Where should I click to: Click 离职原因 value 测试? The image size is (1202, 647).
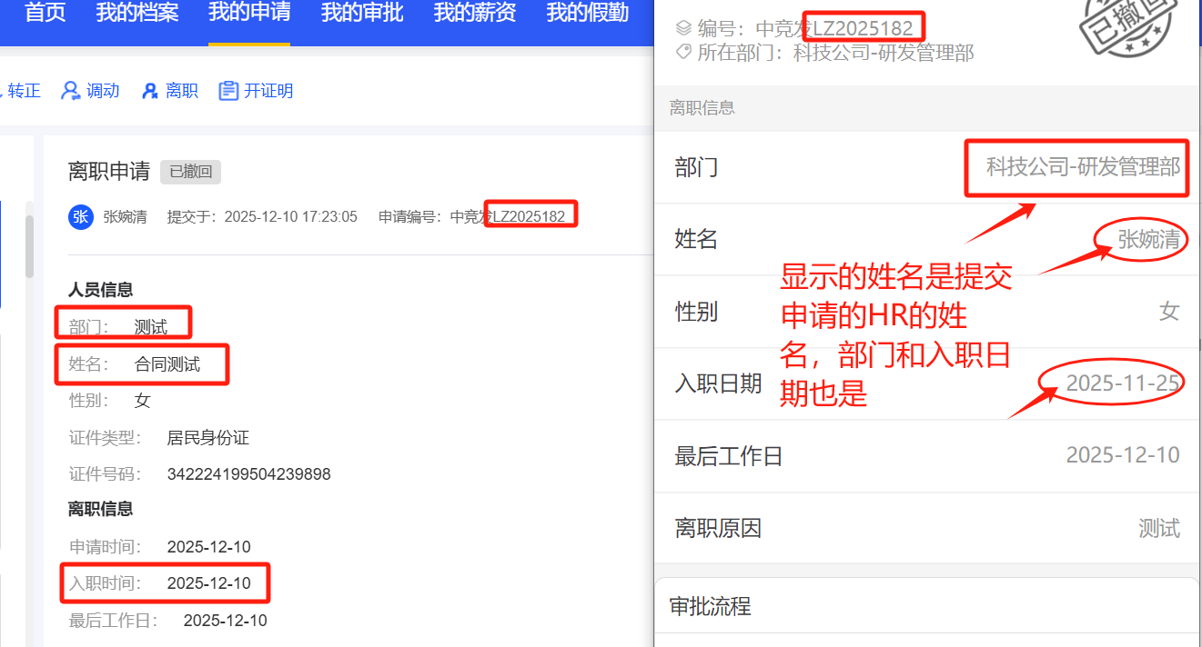click(1159, 528)
